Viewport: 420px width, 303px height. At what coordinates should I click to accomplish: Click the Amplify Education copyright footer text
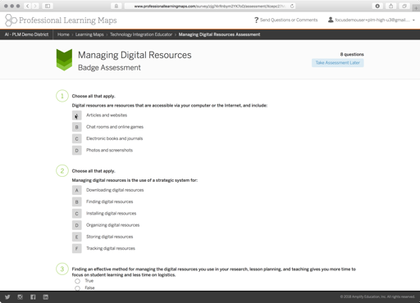(x=377, y=296)
